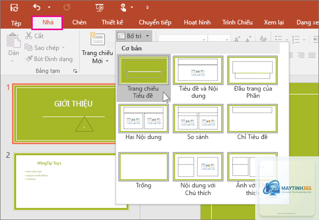Select the So sánh layout
This screenshot has height=220, width=319.
(x=198, y=122)
